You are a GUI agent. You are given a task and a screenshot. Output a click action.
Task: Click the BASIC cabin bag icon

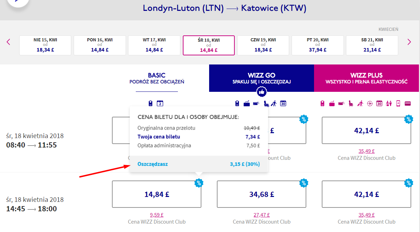pos(151,103)
